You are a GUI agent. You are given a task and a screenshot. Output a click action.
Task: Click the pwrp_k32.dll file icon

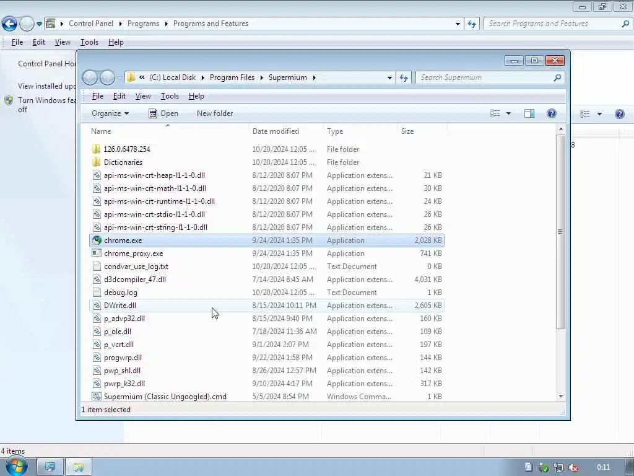[x=97, y=383]
